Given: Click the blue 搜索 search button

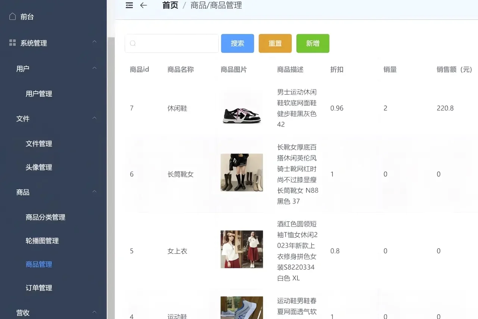Looking at the screenshot, I should (237, 43).
